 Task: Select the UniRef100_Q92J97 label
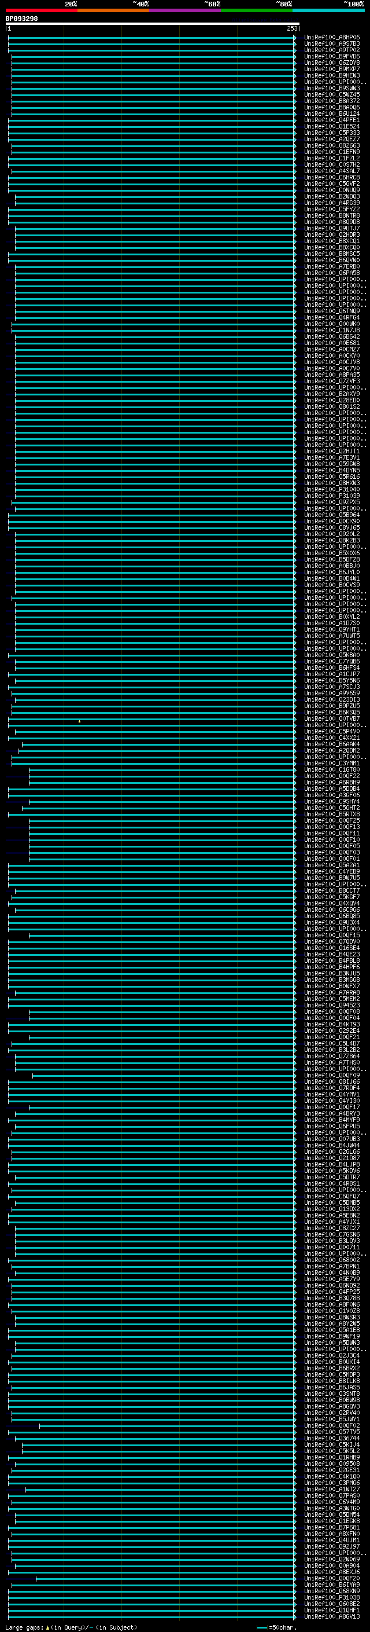coord(331,1546)
